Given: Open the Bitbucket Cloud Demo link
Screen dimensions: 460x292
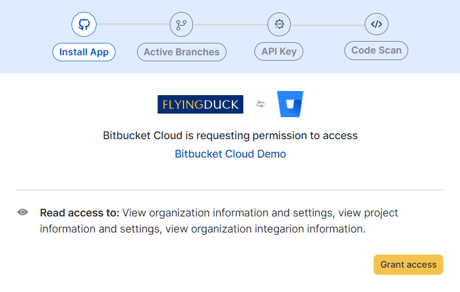Looking at the screenshot, I should (x=230, y=154).
